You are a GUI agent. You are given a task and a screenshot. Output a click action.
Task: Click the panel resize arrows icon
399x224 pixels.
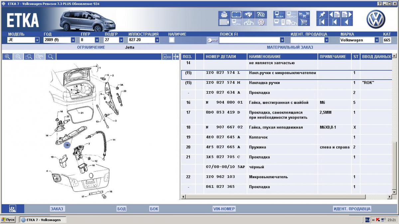tap(176, 57)
